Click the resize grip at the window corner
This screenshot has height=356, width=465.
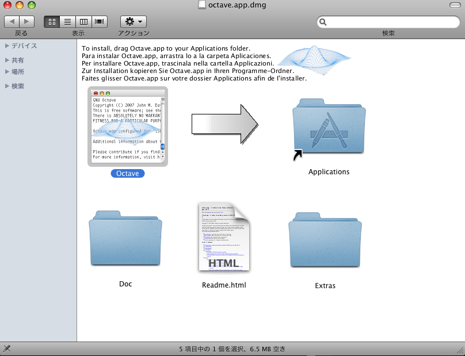pyautogui.click(x=460, y=351)
